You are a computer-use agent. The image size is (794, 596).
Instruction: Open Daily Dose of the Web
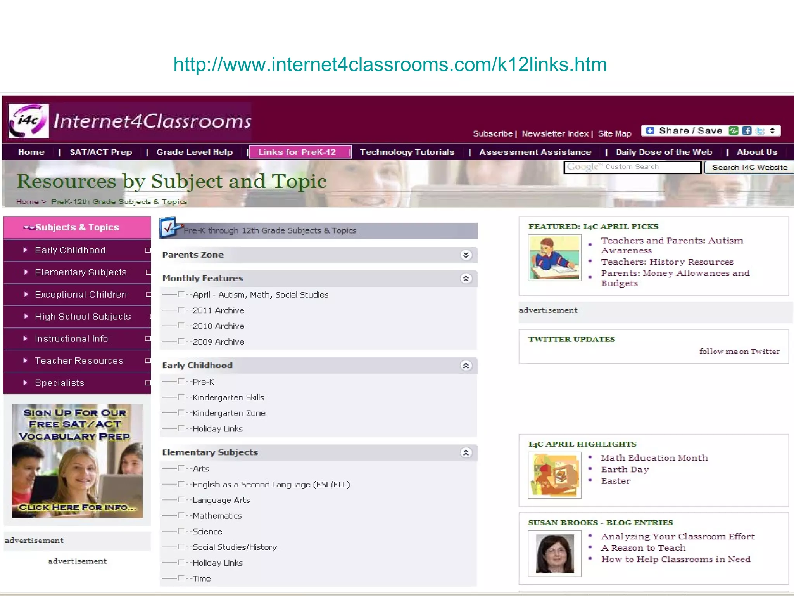[x=664, y=152]
